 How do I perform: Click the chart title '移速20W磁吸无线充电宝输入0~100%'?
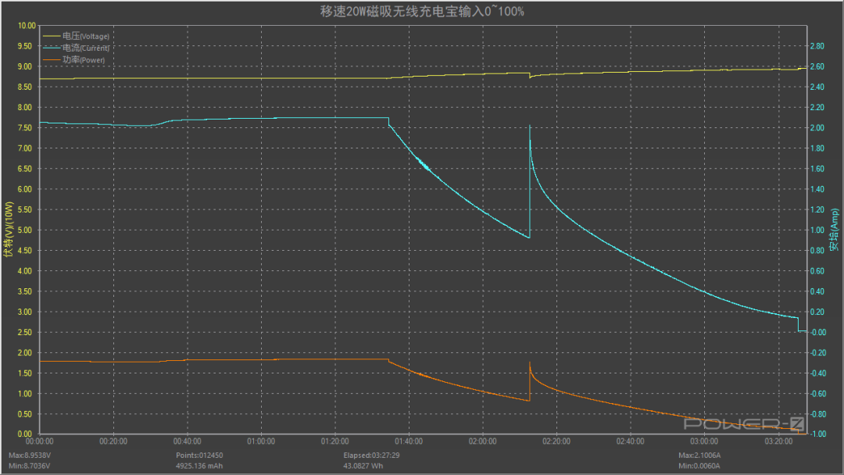pyautogui.click(x=422, y=11)
